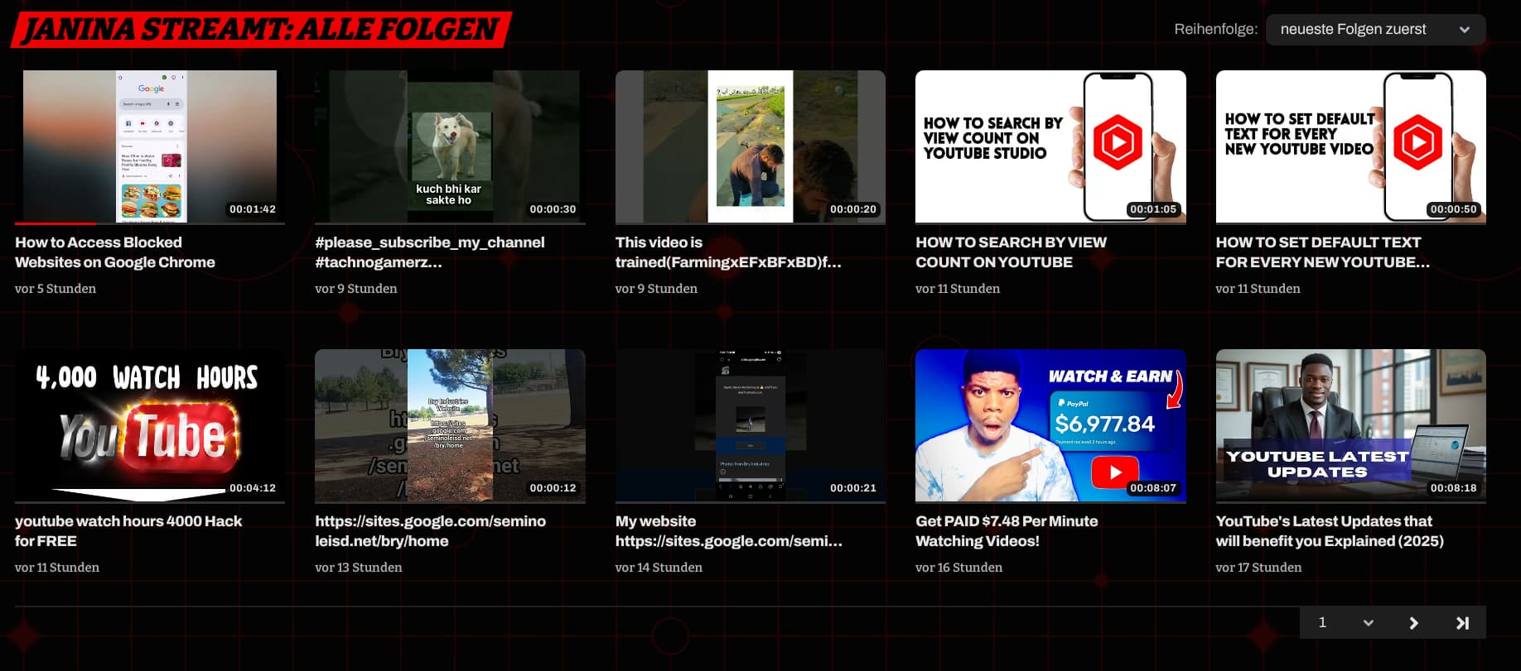The image size is (1521, 671).
Task: Click the 00:08:07 duration badge
Action: click(1153, 488)
